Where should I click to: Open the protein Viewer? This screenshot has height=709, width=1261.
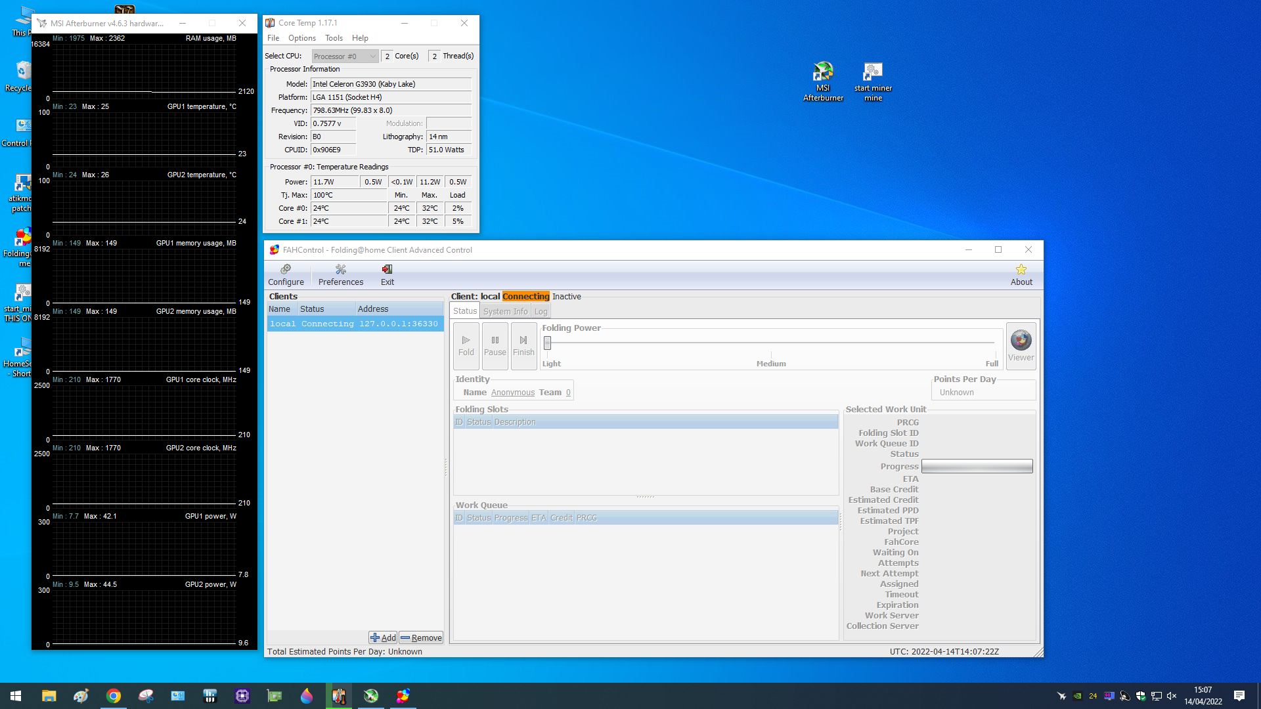point(1021,346)
